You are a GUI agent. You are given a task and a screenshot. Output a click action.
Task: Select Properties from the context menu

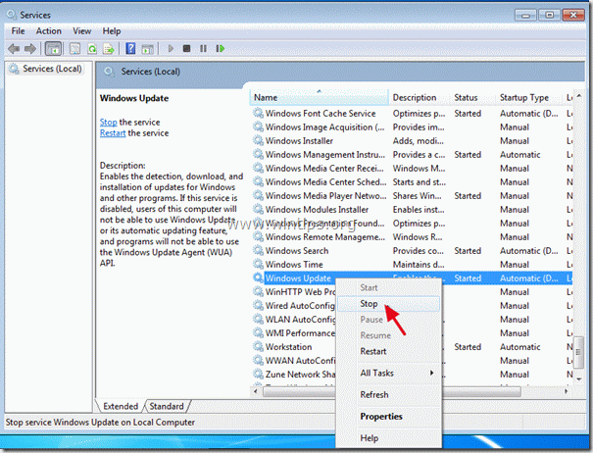tap(381, 416)
